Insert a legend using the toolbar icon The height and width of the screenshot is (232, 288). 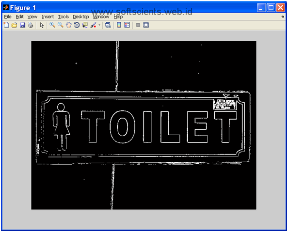127,25
